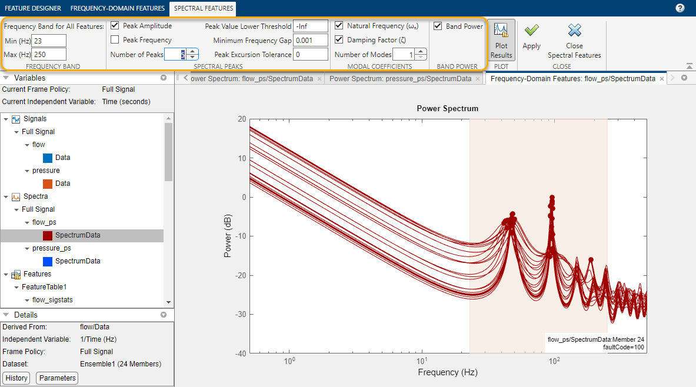Image resolution: width=696 pixels, height=387 pixels.
Task: Collapse the FeatureTable1 node
Action: click(16, 288)
